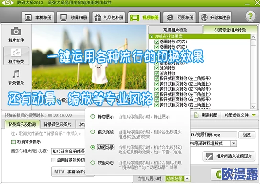Toggle the 波浪特效 checkbox
The width and height of the screenshot is (260, 184).
click(157, 73)
